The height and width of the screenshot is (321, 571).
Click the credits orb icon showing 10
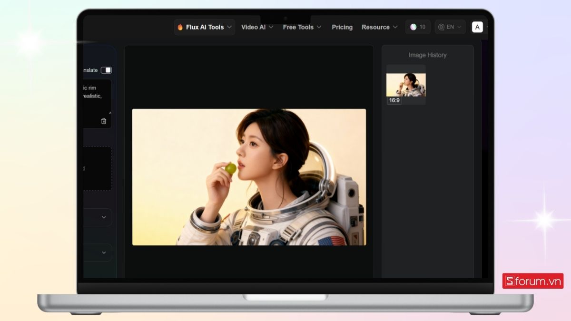point(413,27)
